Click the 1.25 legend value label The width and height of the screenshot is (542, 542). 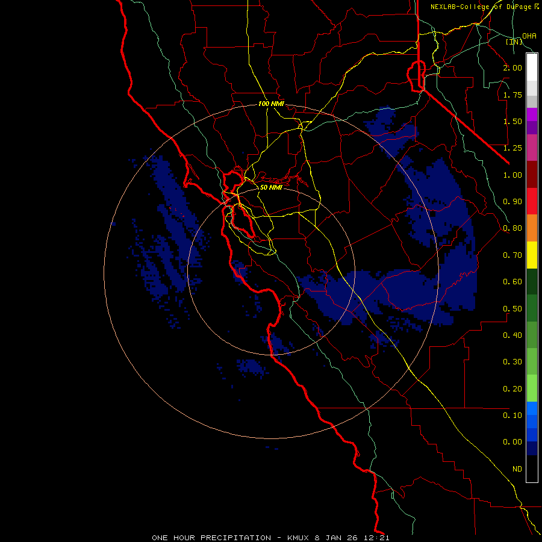pyautogui.click(x=512, y=148)
